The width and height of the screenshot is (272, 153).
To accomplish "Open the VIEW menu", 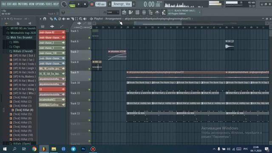I will tap(31, 4).
